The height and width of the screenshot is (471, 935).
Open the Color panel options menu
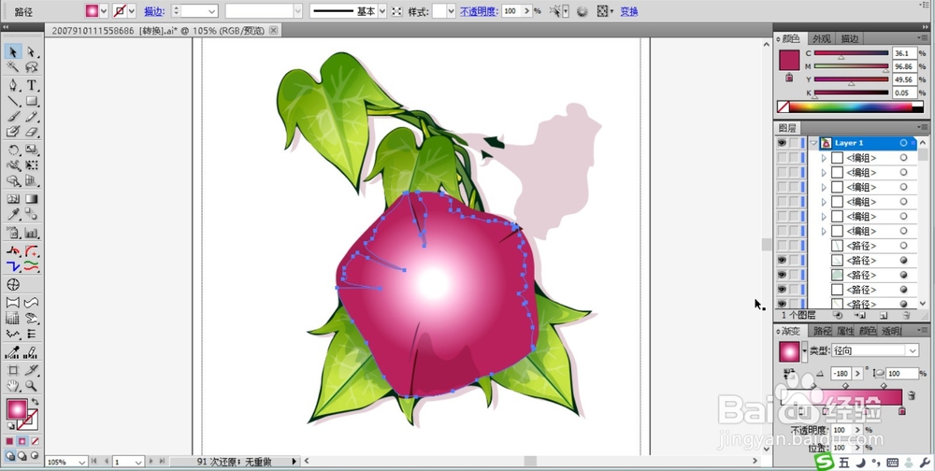pyautogui.click(x=923, y=38)
